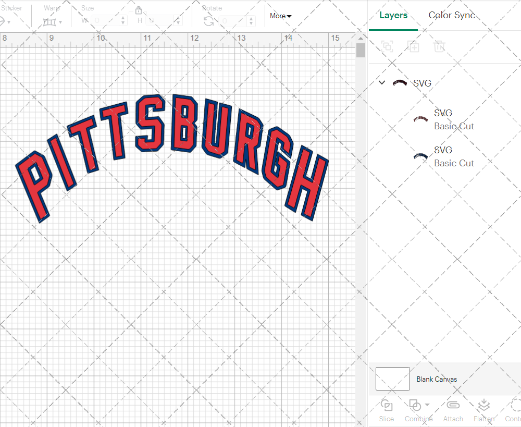Click the rotate angle input field

point(233,21)
